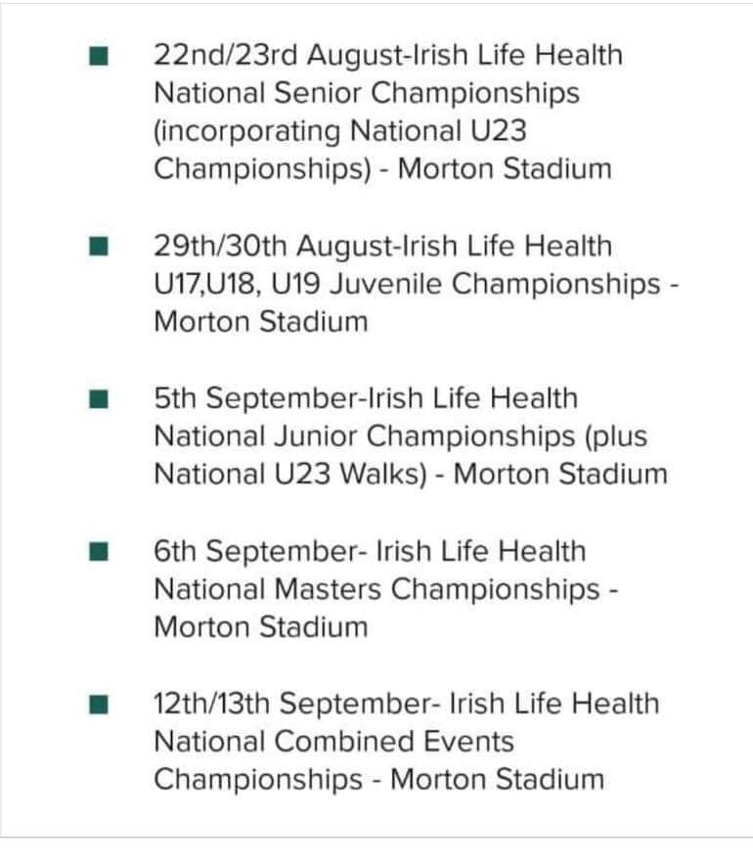Click '(incorporating National U23' text line
The height and width of the screenshot is (867, 753).
click(339, 131)
